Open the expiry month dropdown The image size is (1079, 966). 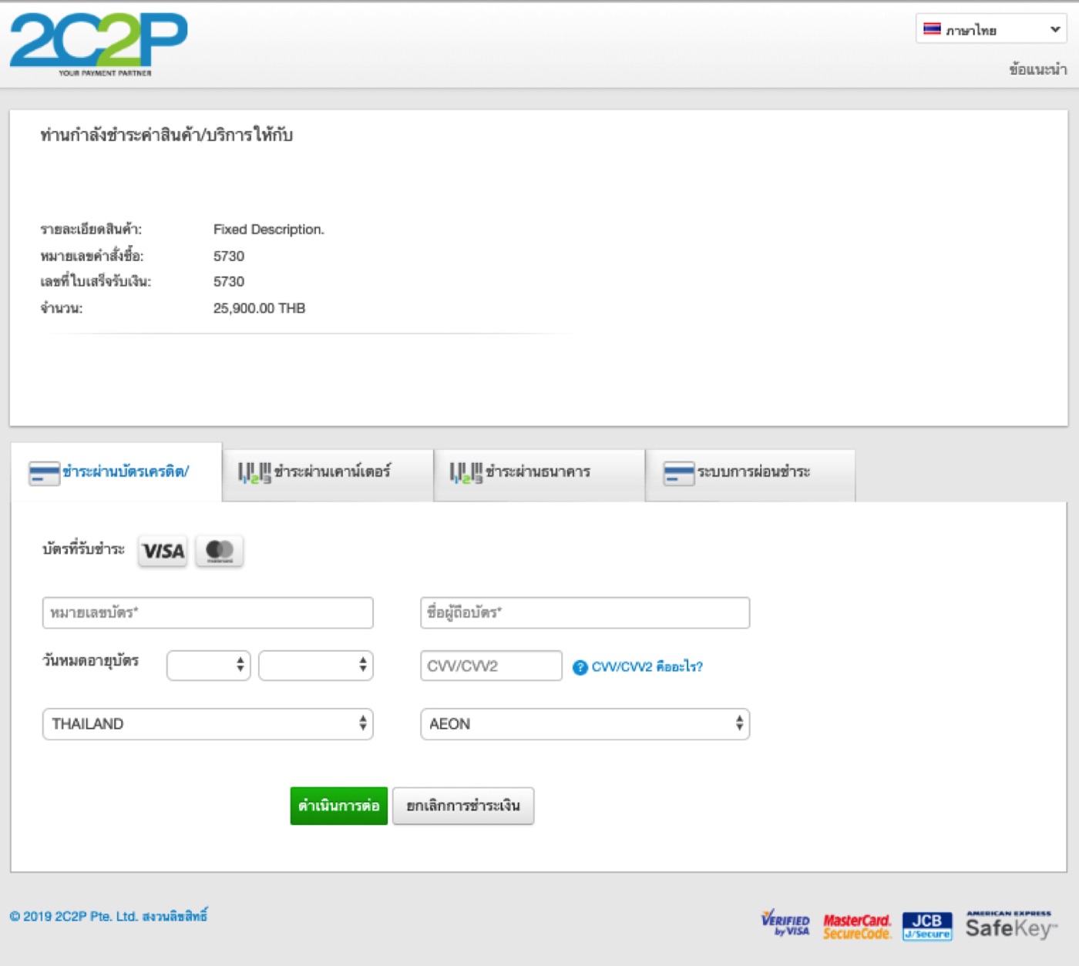(208, 666)
